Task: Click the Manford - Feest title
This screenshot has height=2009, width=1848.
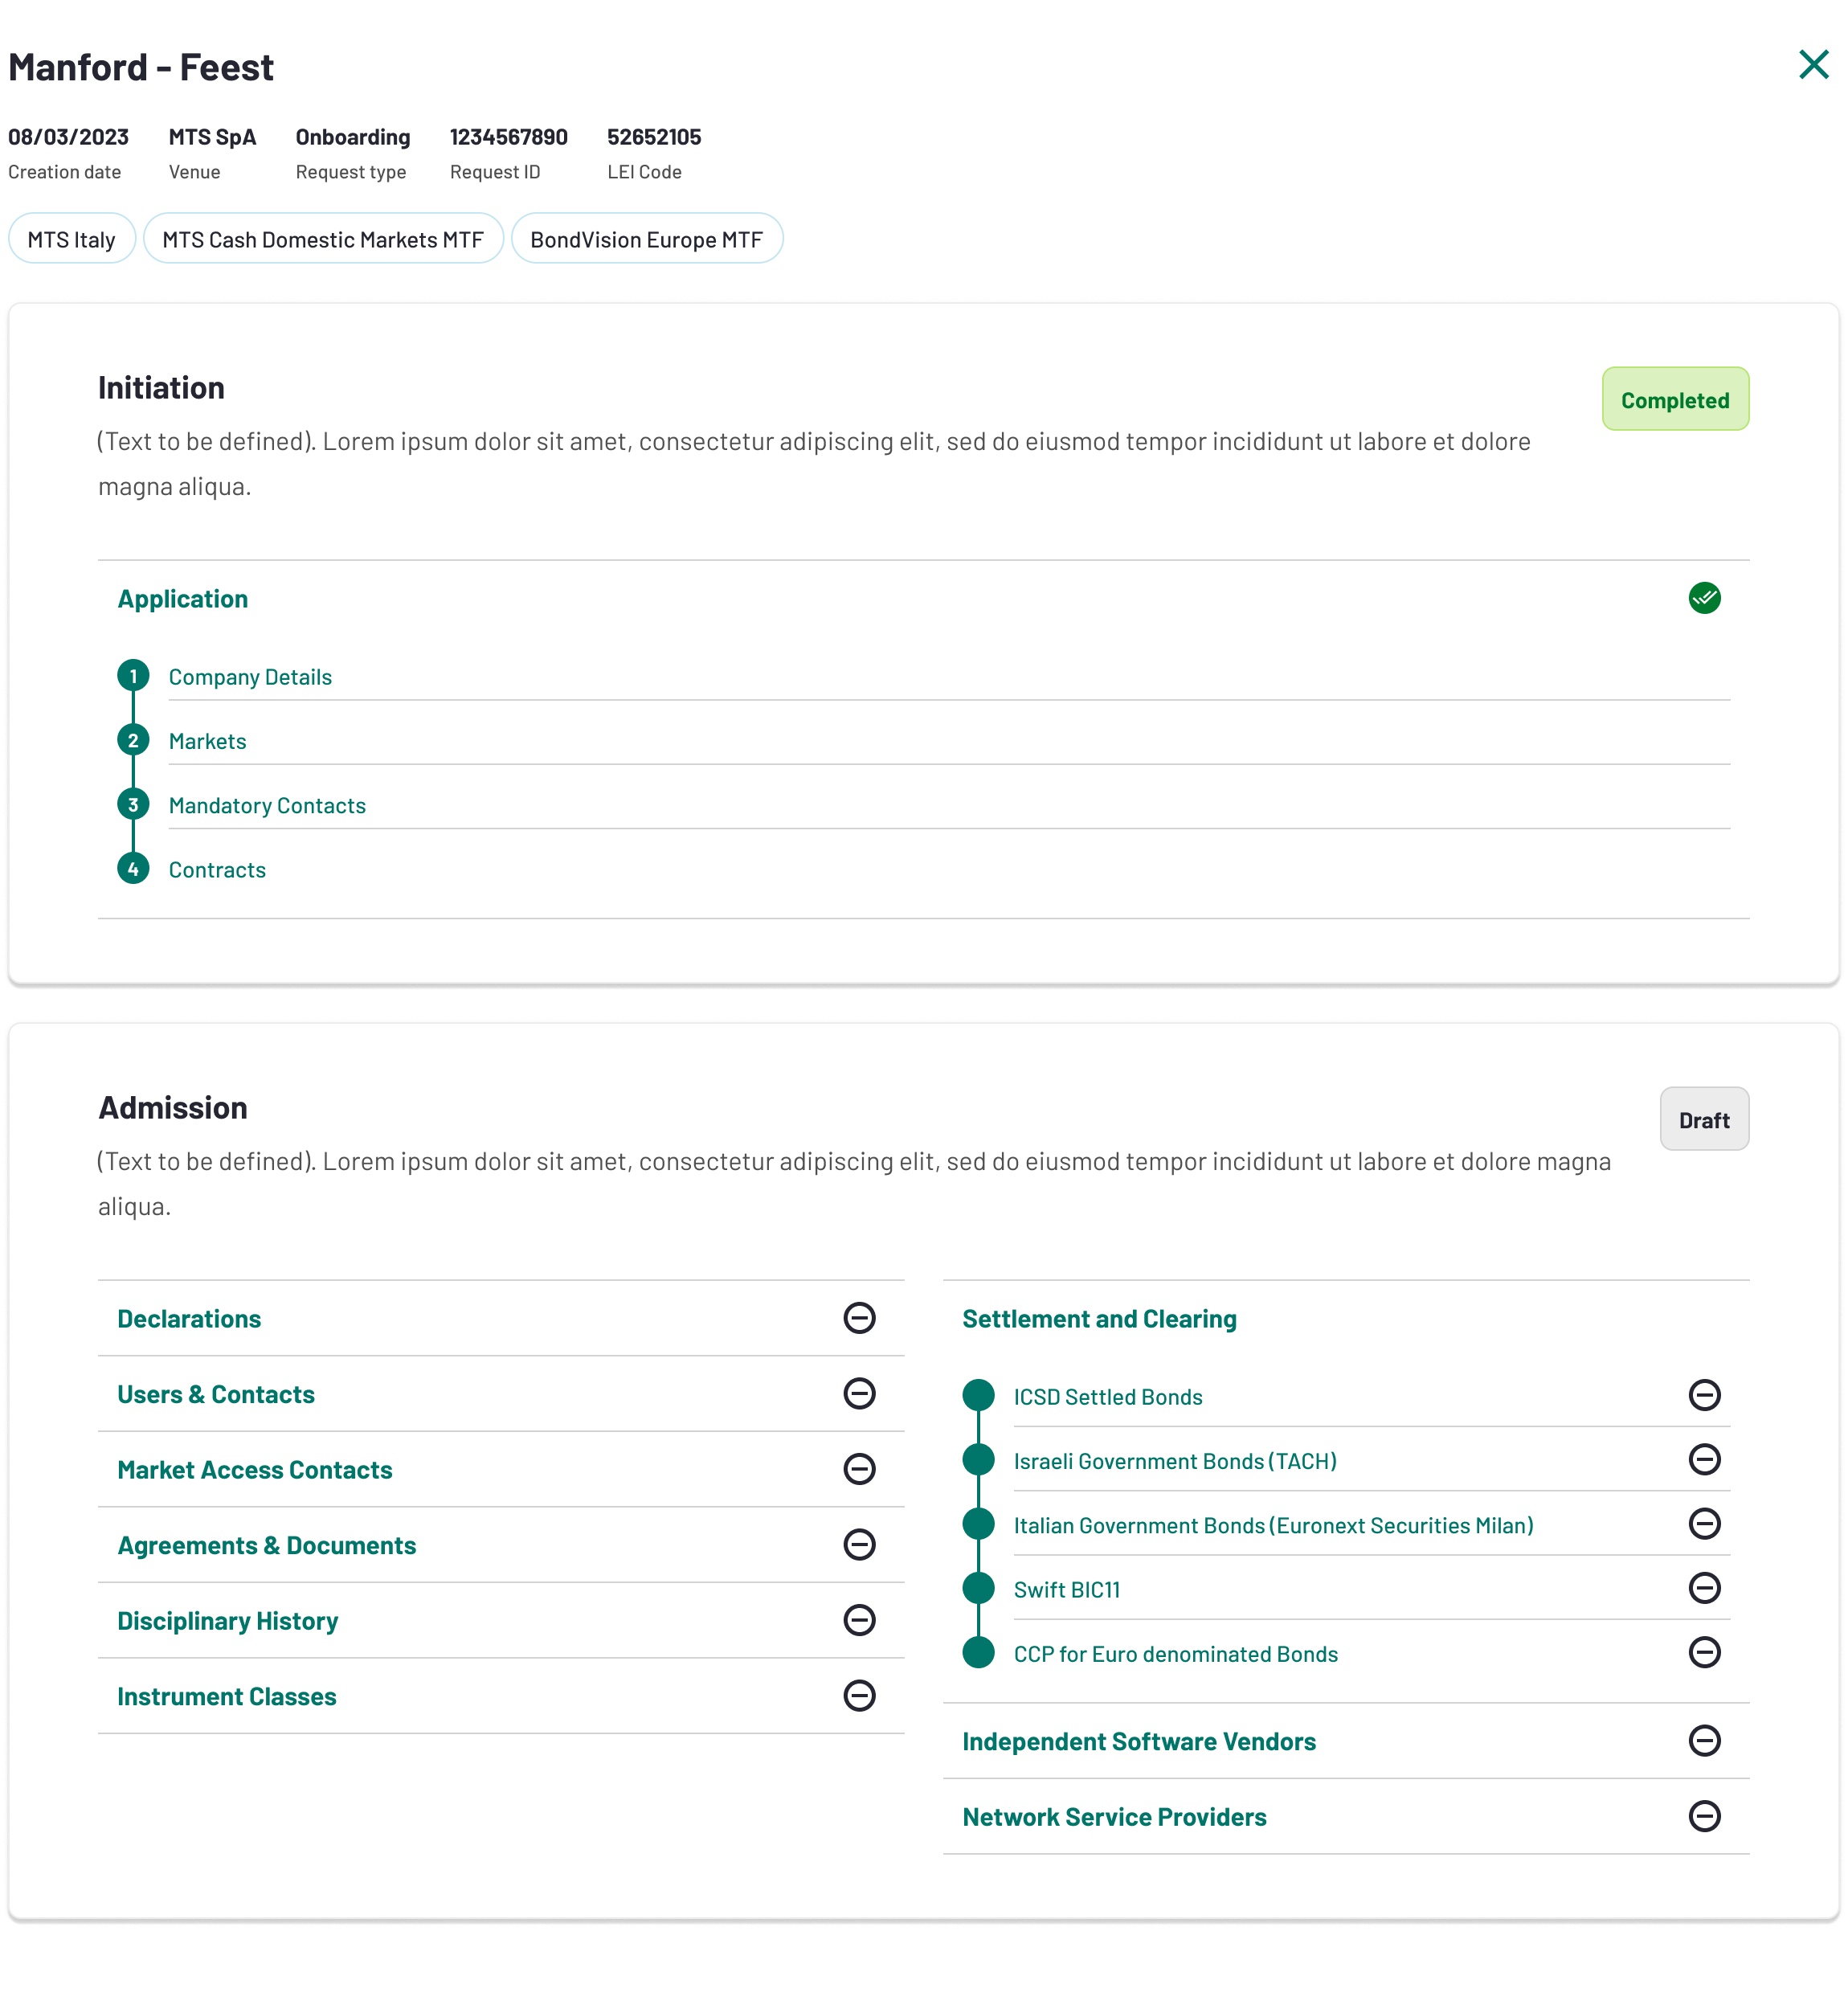Action: (141, 67)
